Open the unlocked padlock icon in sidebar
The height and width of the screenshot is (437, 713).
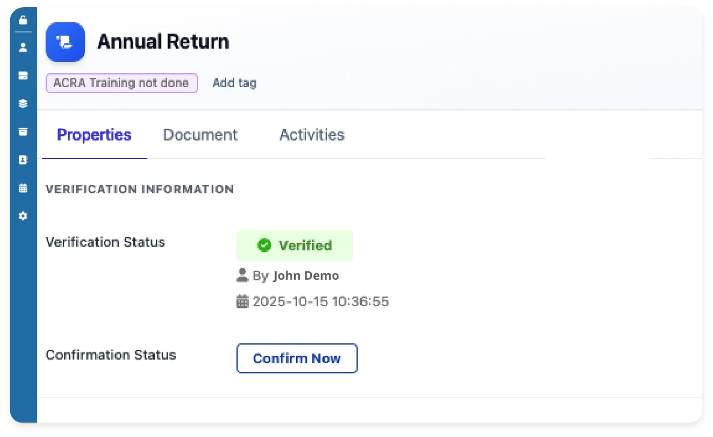pyautogui.click(x=22, y=20)
